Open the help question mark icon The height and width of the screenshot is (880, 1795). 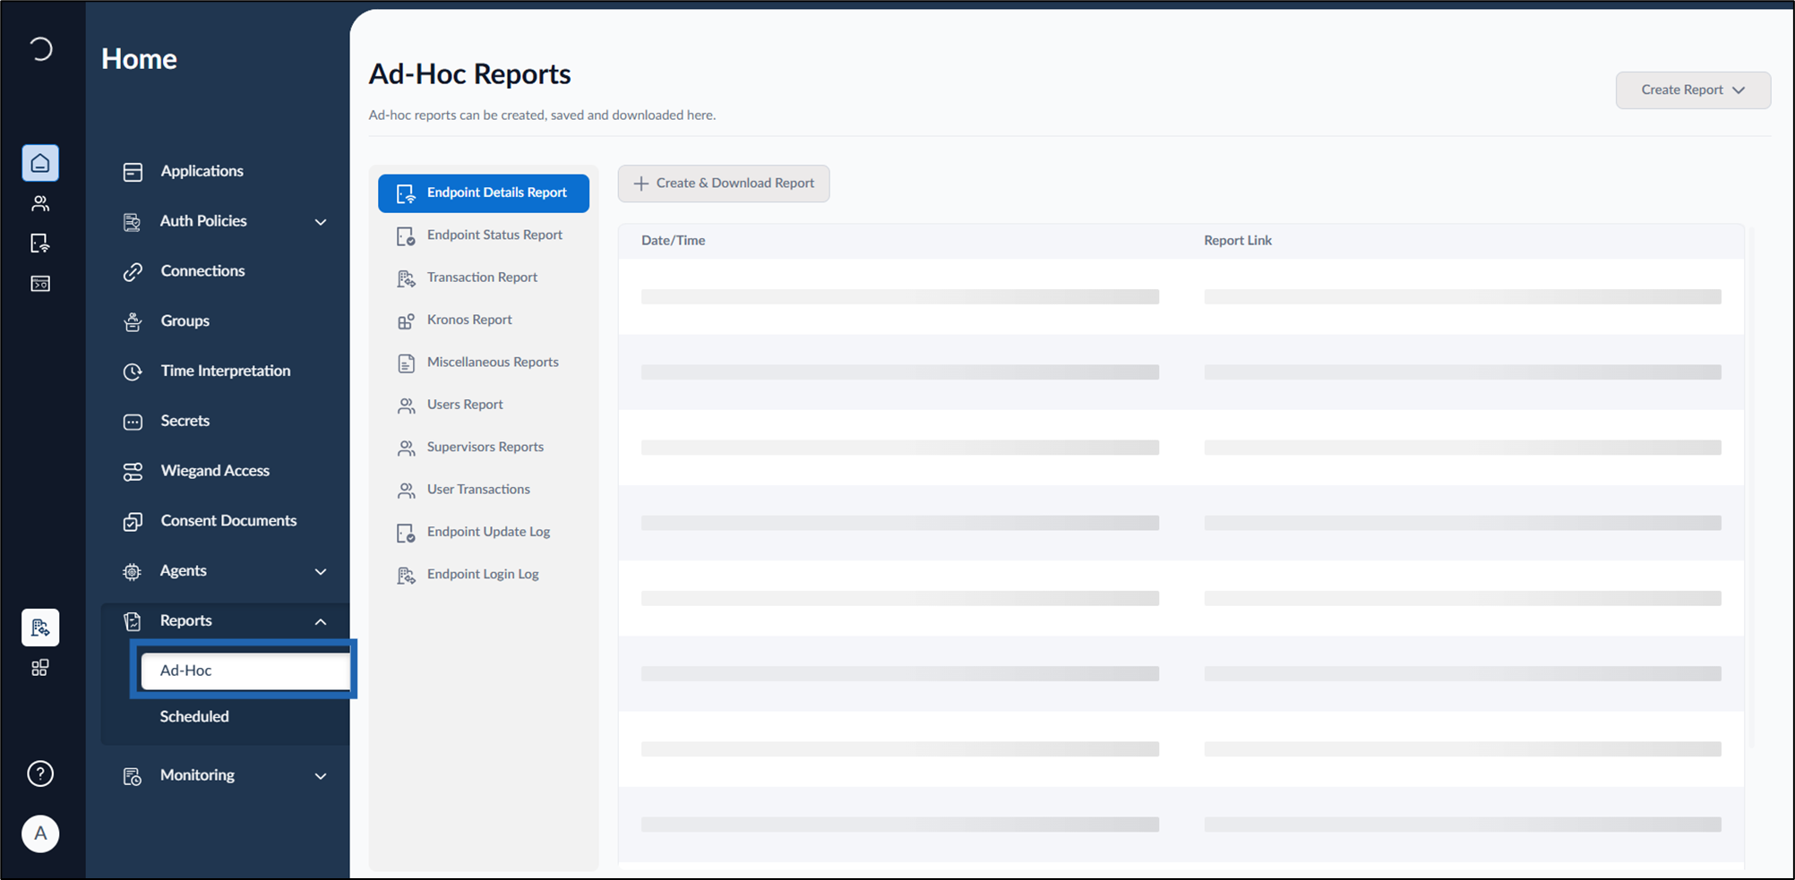40,773
